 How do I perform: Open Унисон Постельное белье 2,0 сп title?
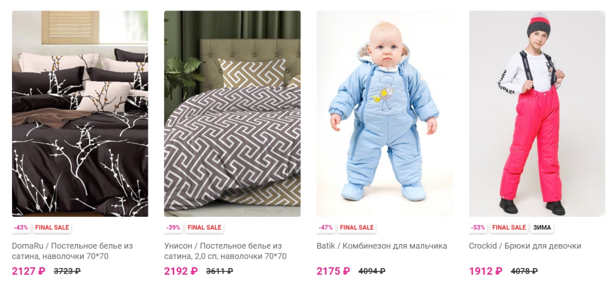(x=225, y=251)
